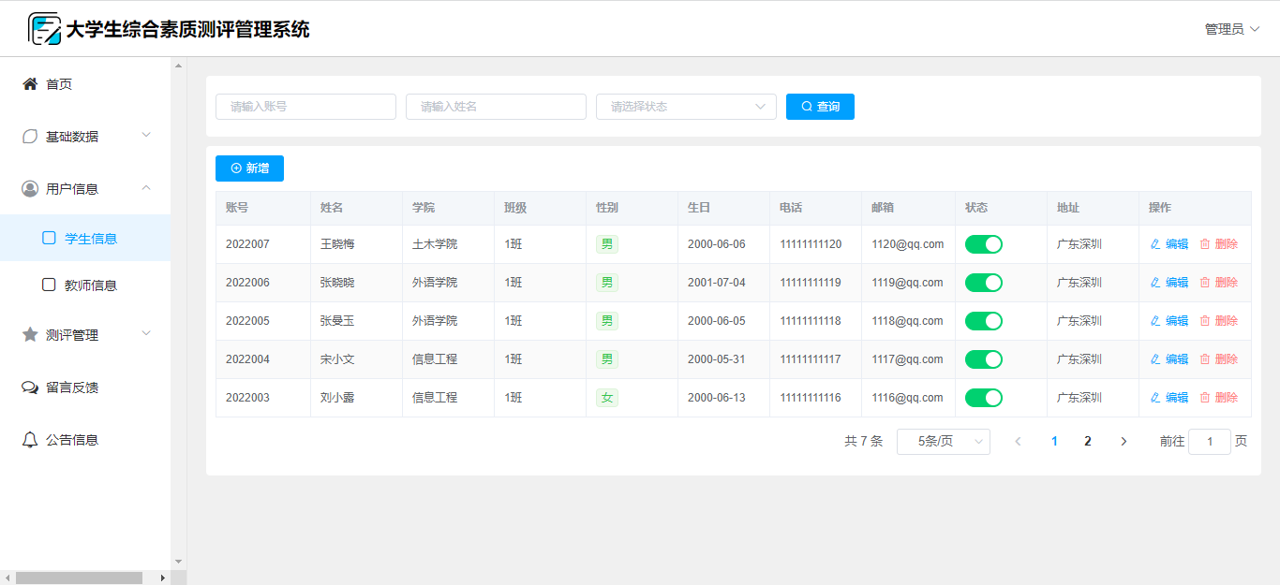Screen dimensions: 1280x585
Task: Click the 查询 search button
Action: click(x=820, y=107)
